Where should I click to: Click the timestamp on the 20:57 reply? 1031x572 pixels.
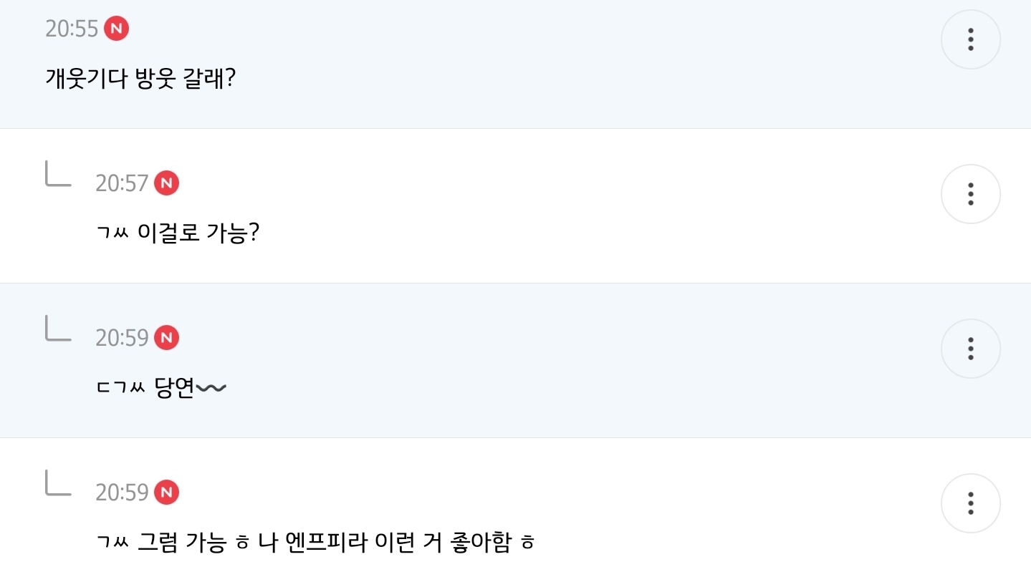point(125,183)
